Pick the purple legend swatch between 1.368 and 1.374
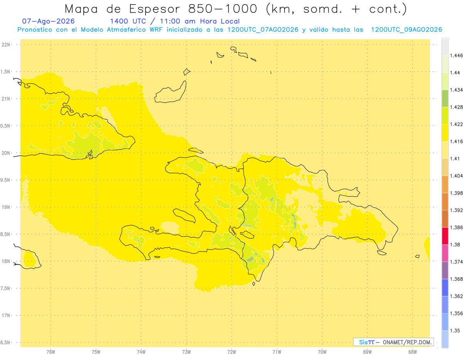This screenshot has height=357, width=463. 445,270
